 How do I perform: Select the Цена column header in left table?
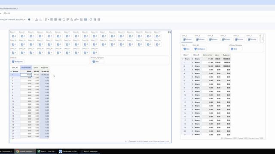pos(36,68)
